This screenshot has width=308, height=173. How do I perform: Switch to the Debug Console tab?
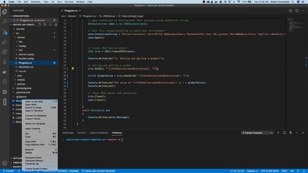tap(99, 133)
